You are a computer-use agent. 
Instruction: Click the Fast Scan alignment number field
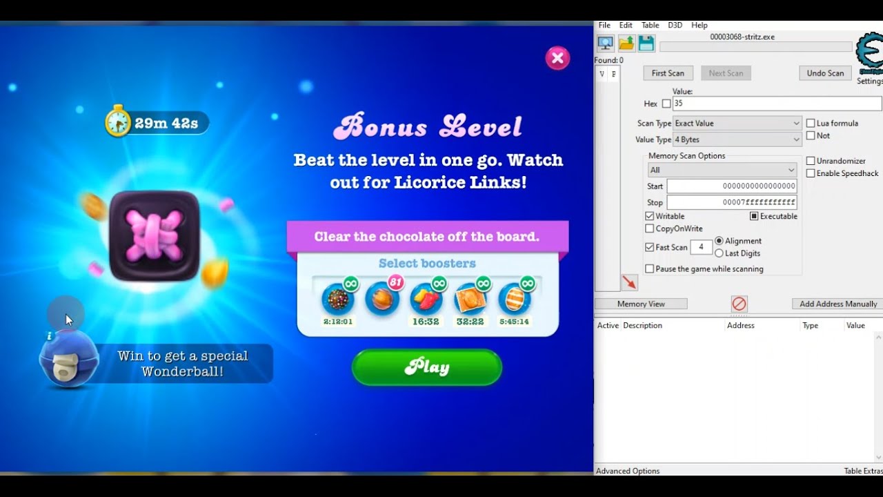701,247
